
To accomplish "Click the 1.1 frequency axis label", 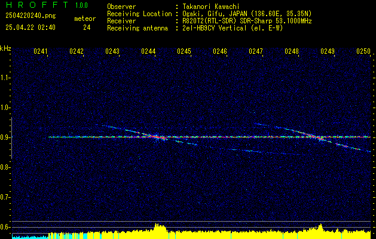I will point(5,78).
